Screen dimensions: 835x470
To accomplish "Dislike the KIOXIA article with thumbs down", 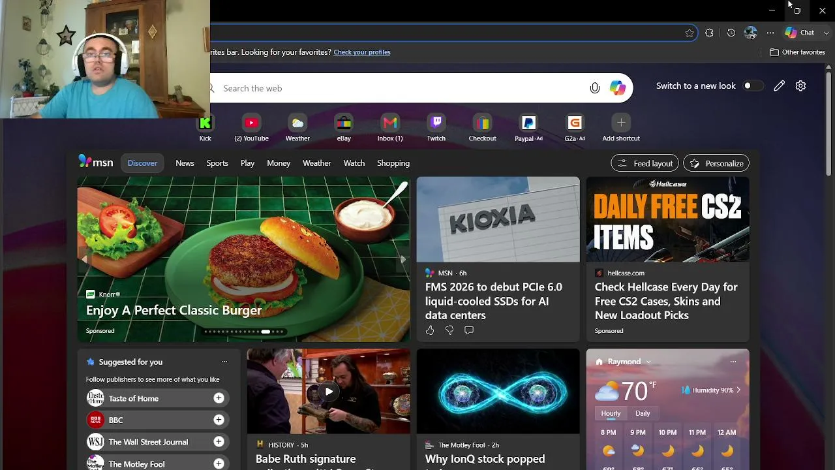I will [x=449, y=330].
